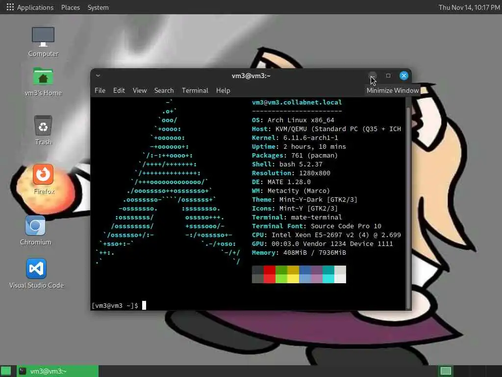This screenshot has width=502, height=377.
Task: Click the show desktop button in bottom panel
Action: [x=6, y=371]
